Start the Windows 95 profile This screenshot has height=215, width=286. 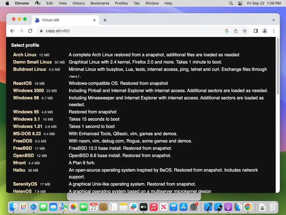click(26, 112)
